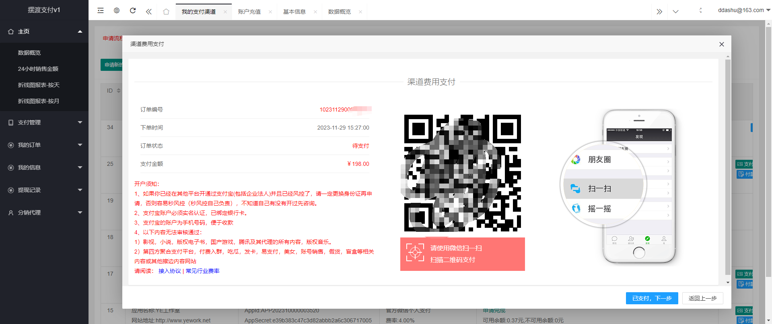Switch to 基本信息 tab
The height and width of the screenshot is (324, 772).
pyautogui.click(x=294, y=12)
